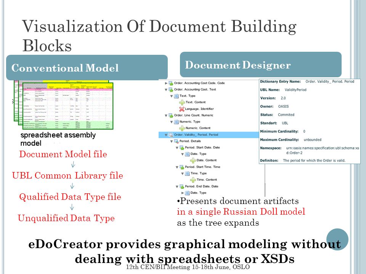Click icon of Period. Start Date. Date
Screen dimensions: 366x274
tap(182, 148)
